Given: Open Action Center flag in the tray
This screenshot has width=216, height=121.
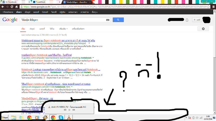Looking at the screenshot, I should click(190, 118).
